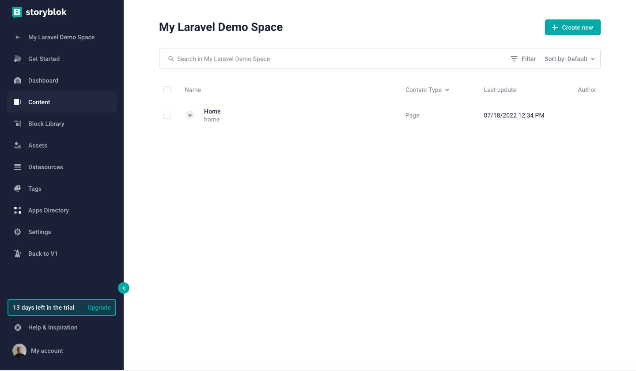Tick the checkbox for the Home row

pos(167,115)
